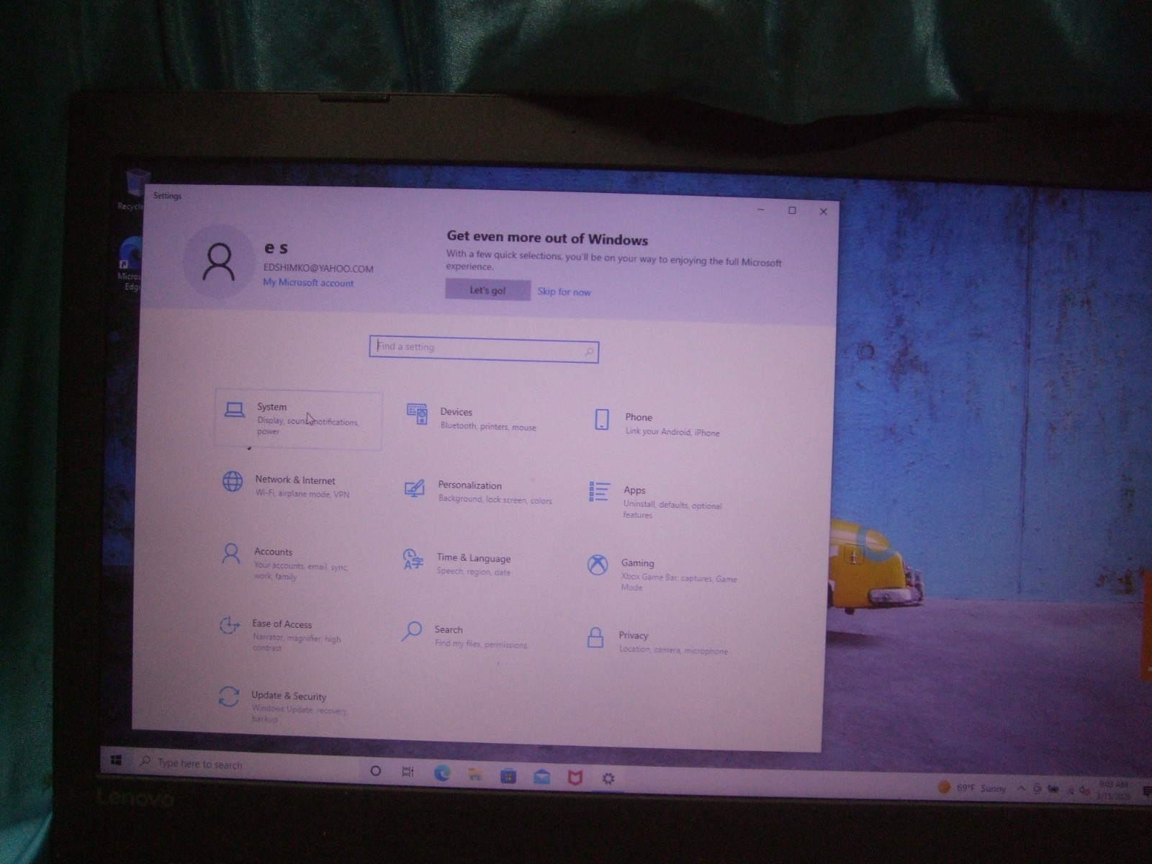
Task: Open Recycle Bin desktop icon
Action: click(134, 189)
